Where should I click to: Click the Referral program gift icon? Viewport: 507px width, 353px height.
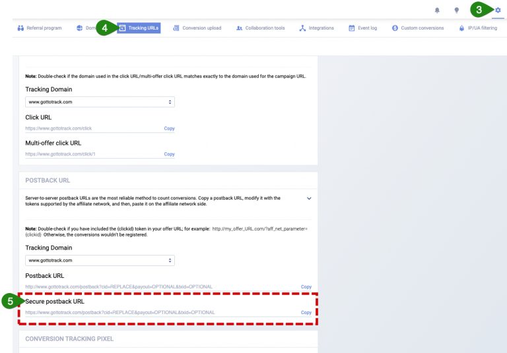(x=20, y=28)
